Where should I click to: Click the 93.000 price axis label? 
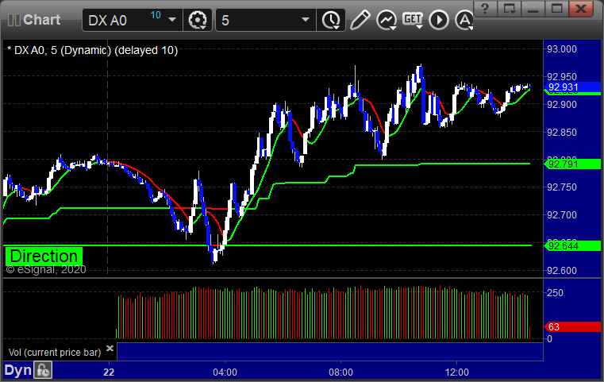click(x=562, y=49)
